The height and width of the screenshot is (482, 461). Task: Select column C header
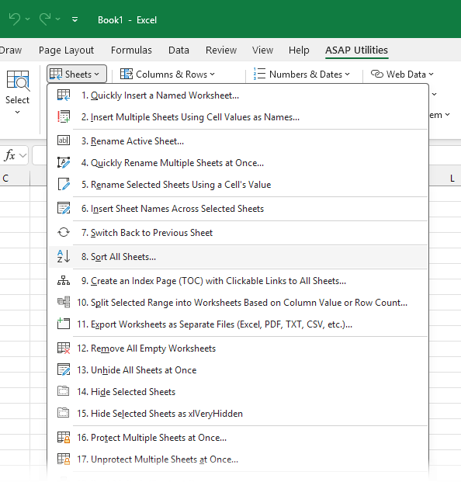tap(15, 179)
